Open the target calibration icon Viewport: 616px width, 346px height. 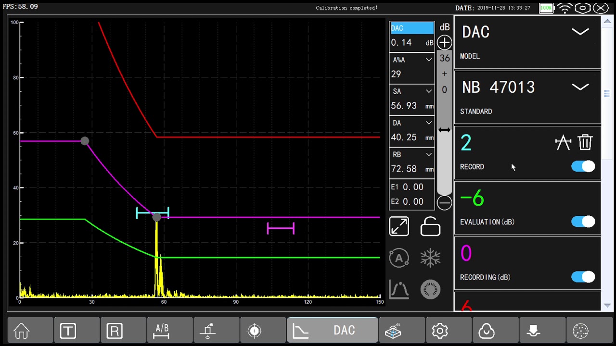[255, 331]
